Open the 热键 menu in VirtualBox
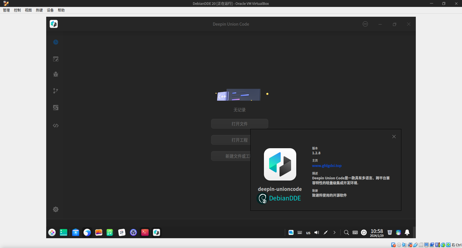This screenshot has width=462, height=248. (x=39, y=10)
